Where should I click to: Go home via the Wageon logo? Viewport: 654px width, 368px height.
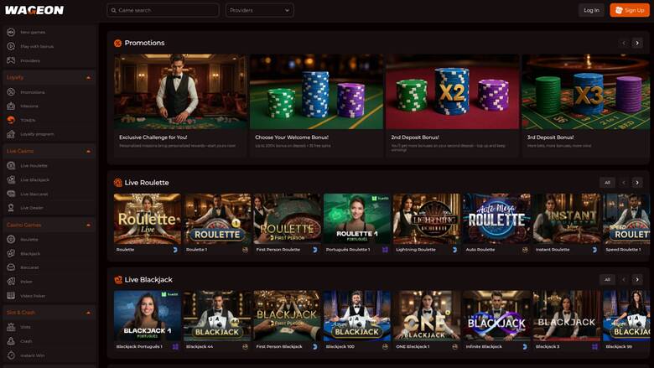click(x=34, y=10)
